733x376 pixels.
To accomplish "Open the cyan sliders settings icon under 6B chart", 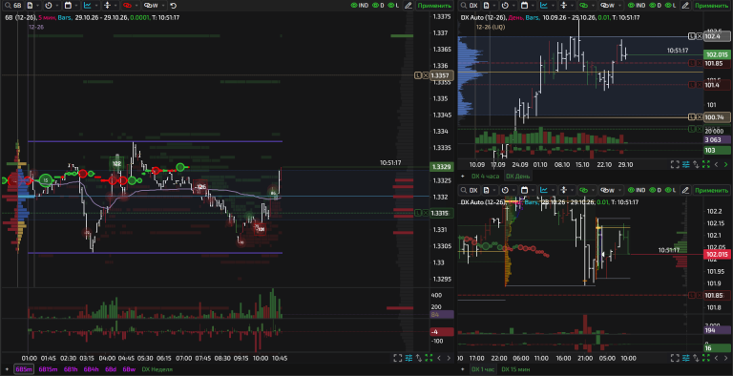I will click(408, 358).
